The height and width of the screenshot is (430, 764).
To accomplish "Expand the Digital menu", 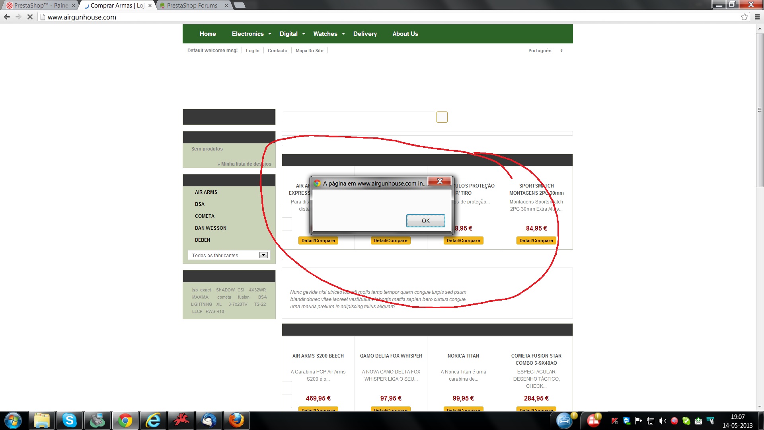I will tap(292, 34).
